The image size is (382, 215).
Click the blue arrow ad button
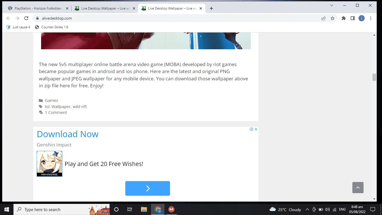(148, 188)
